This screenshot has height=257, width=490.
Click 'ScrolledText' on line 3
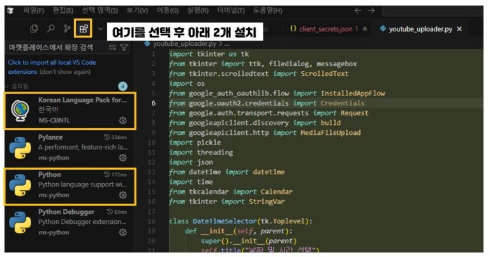[x=325, y=74]
